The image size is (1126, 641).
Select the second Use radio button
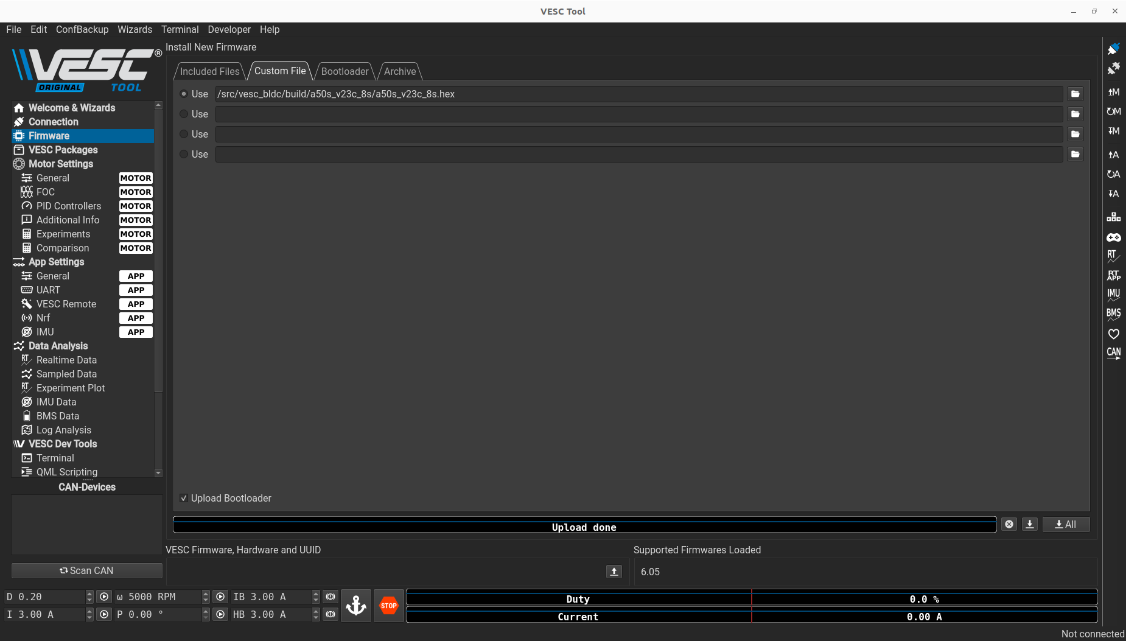(x=184, y=114)
